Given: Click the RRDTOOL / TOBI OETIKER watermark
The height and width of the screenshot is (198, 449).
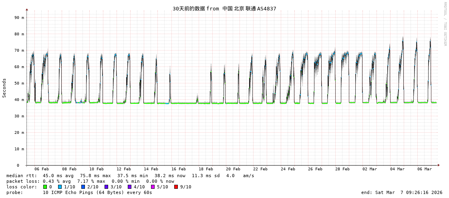Looking at the screenshot, I should click(445, 24).
